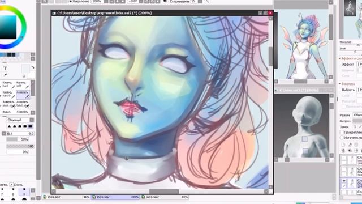Select the Акварель tekst brush preset
Viewport: 362px width, 204px height.
tap(23, 104)
